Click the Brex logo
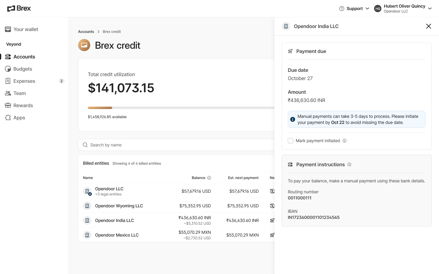This screenshot has height=274, width=439. click(x=19, y=9)
